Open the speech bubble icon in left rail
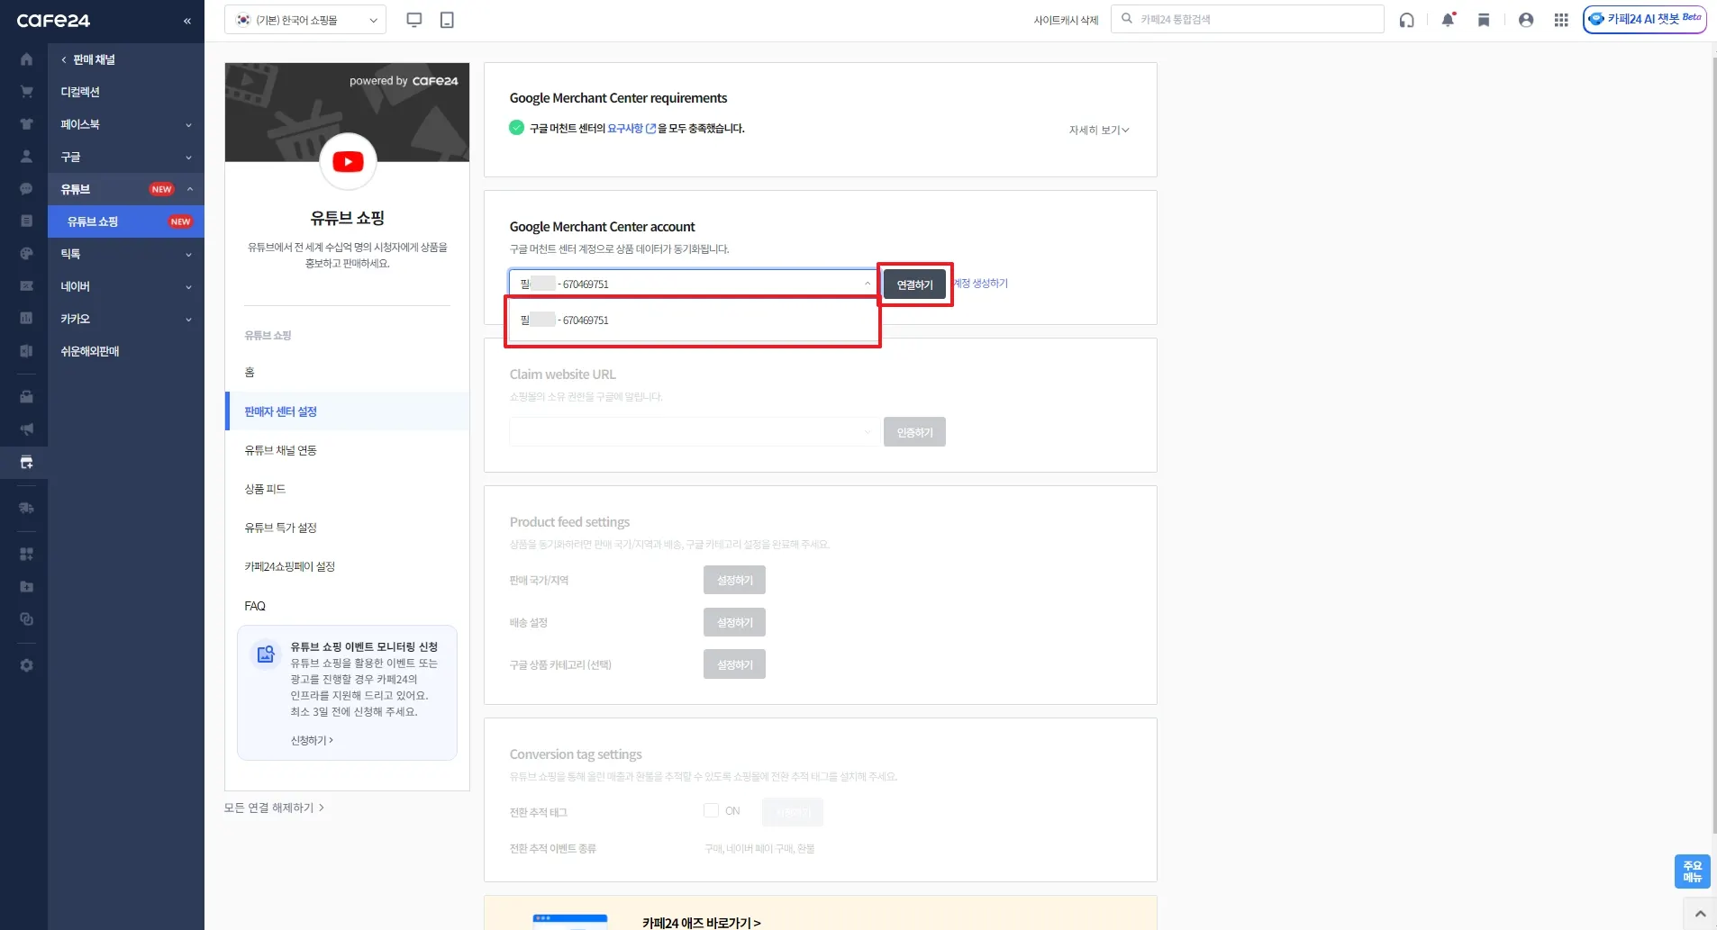Viewport: 1717px width, 930px height. point(26,189)
